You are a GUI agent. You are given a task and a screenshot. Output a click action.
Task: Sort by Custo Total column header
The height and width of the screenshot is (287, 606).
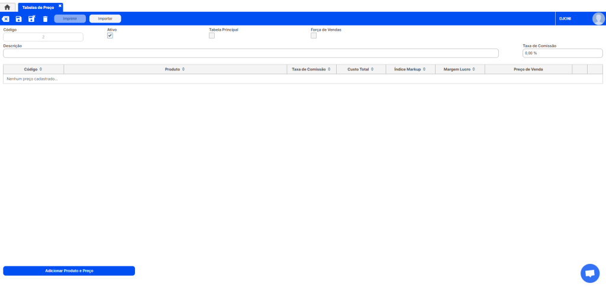tap(361, 69)
